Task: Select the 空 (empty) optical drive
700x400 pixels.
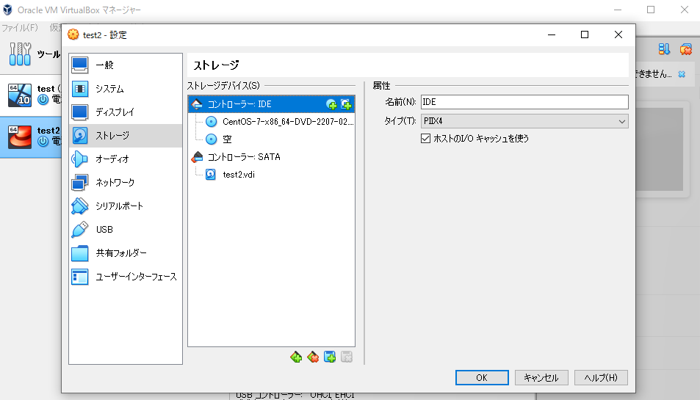Action: (x=272, y=139)
